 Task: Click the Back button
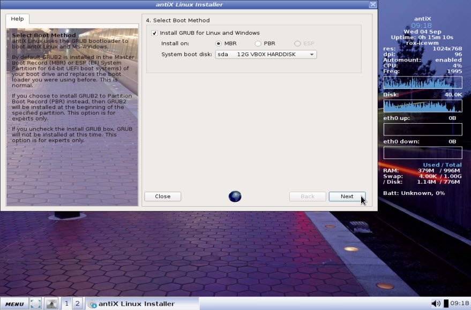(x=308, y=196)
